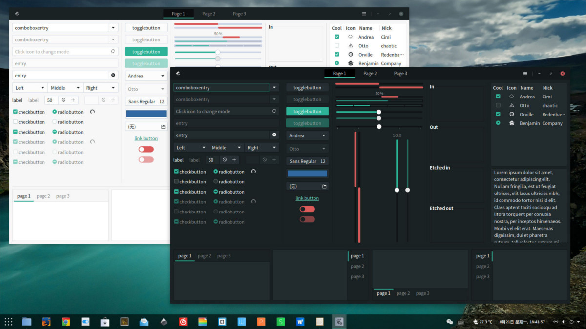Click inside the Lorem ipsum text area
The width and height of the screenshot is (586, 329).
(527, 205)
